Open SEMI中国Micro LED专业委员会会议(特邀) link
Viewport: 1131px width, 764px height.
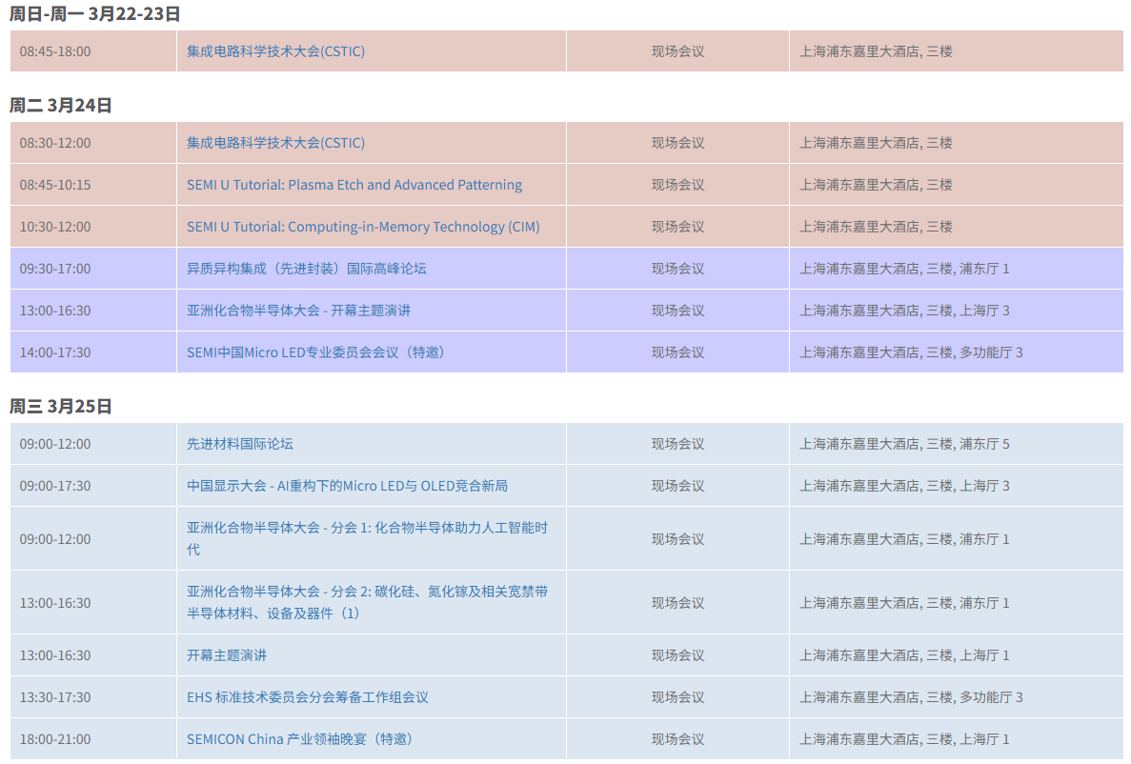(x=315, y=352)
